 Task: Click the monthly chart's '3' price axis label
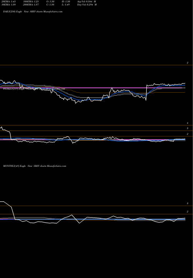tap(188, 203)
